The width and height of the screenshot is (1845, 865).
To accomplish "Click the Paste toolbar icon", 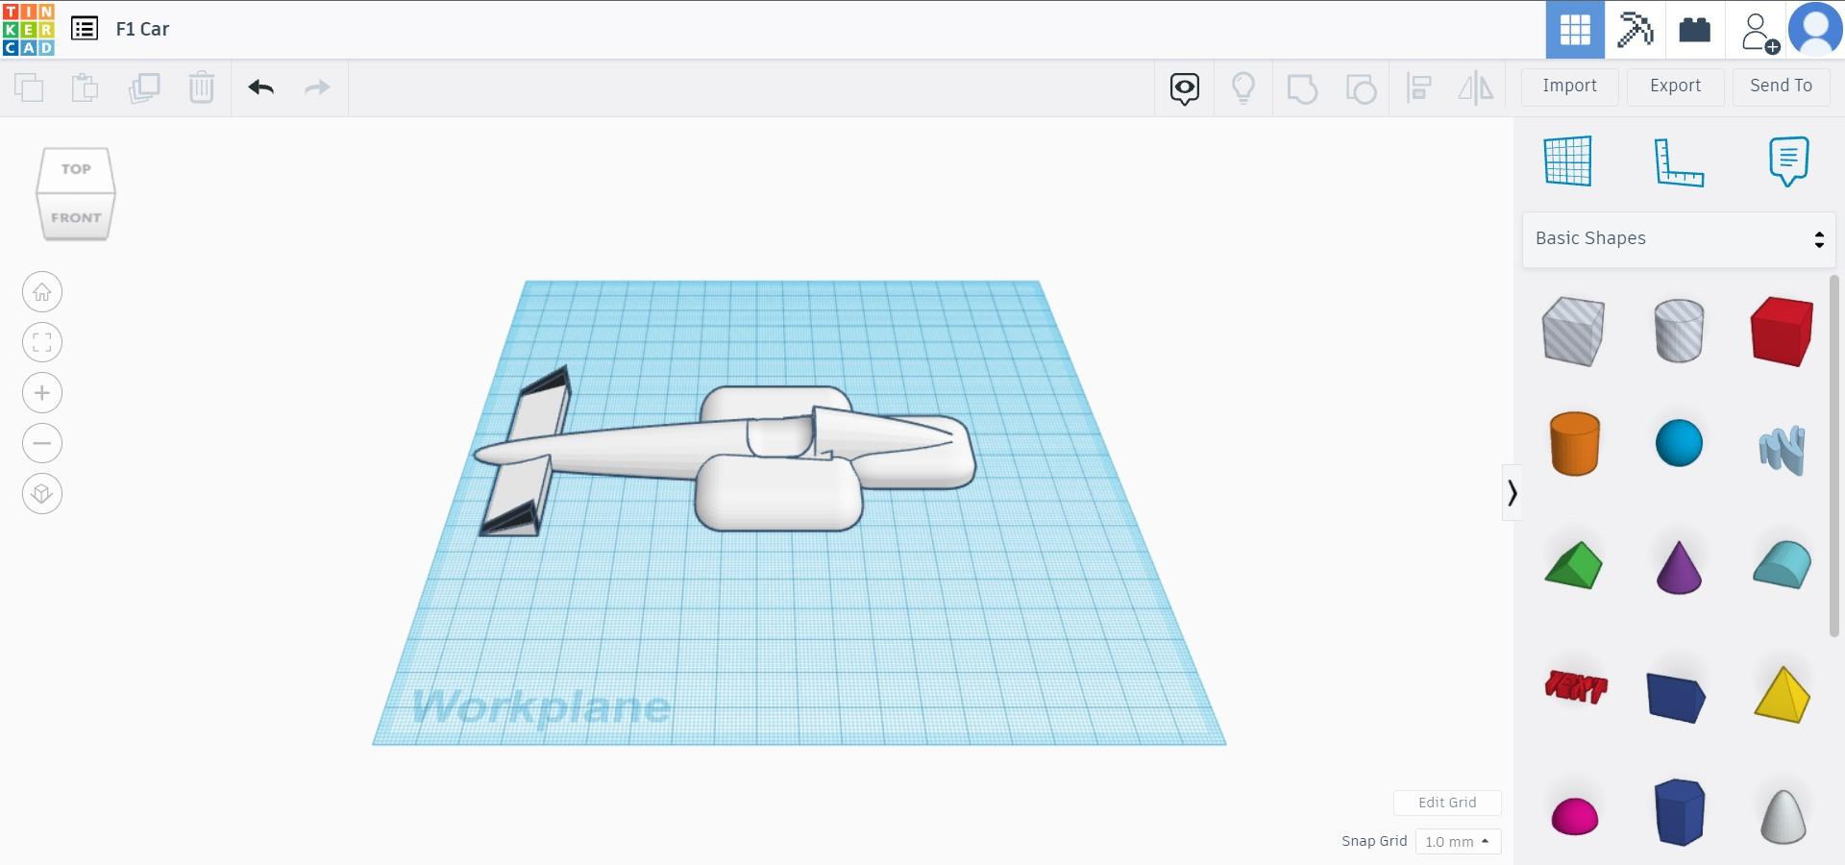I will (x=86, y=87).
